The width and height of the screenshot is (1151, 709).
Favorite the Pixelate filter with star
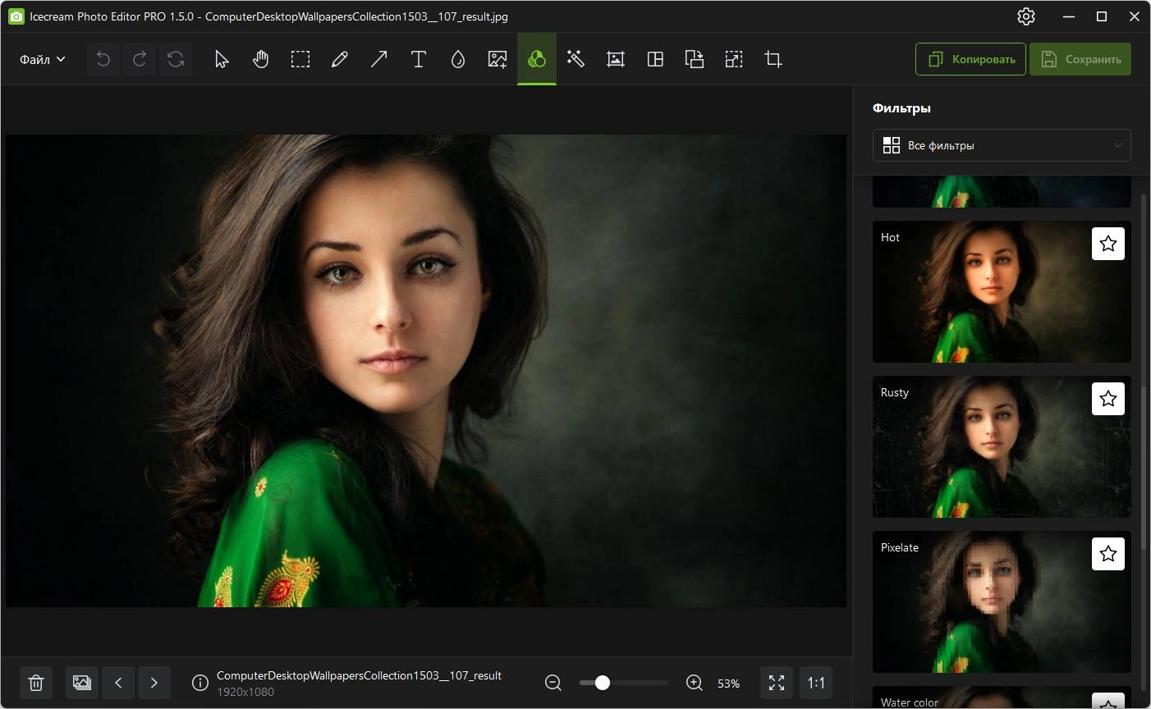[1108, 554]
